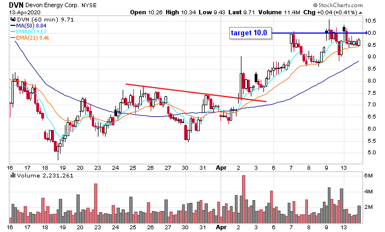385x232 pixels.
Task: Click the green up-triangle after the Chg value
Action: (x=360, y=12)
